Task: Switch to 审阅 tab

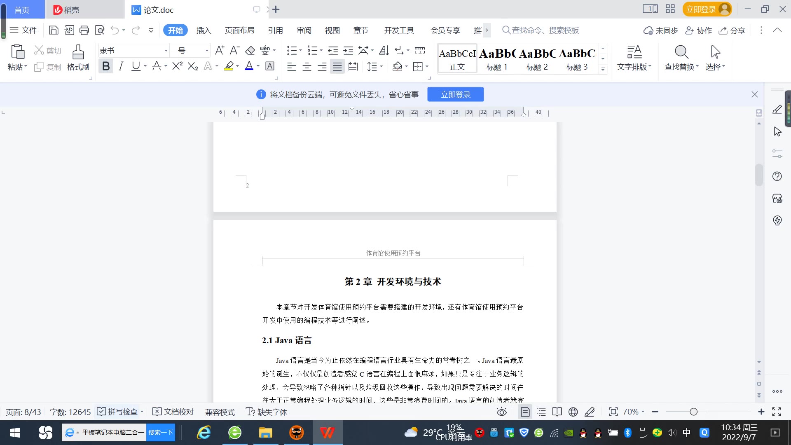Action: (x=304, y=30)
